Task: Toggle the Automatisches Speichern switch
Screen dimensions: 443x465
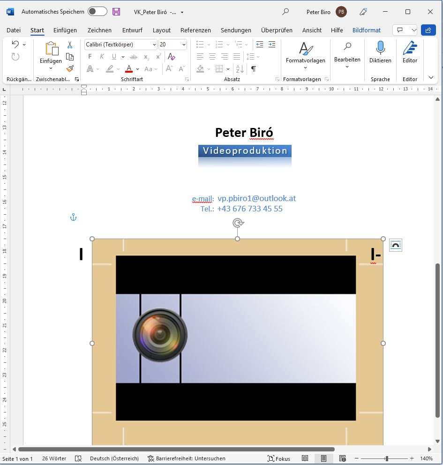Action: [97, 12]
